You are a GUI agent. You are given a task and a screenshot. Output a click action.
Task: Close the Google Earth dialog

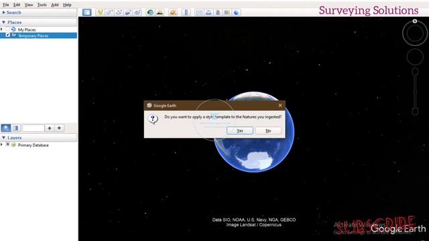tap(280, 105)
